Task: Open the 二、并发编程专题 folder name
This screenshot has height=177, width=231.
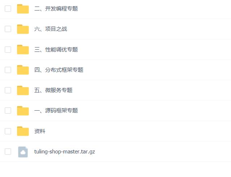Action: click(x=56, y=9)
